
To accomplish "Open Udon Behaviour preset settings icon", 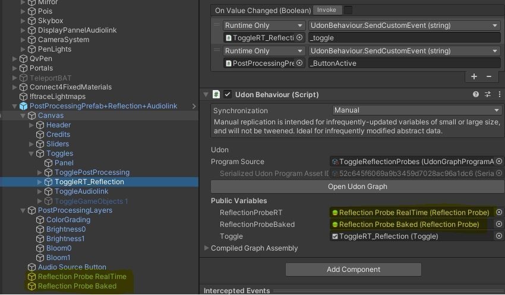I will pos(488,94).
